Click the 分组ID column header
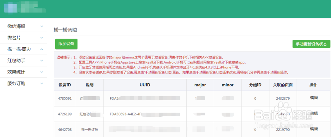This screenshot has height=137, width=331. 256,85
